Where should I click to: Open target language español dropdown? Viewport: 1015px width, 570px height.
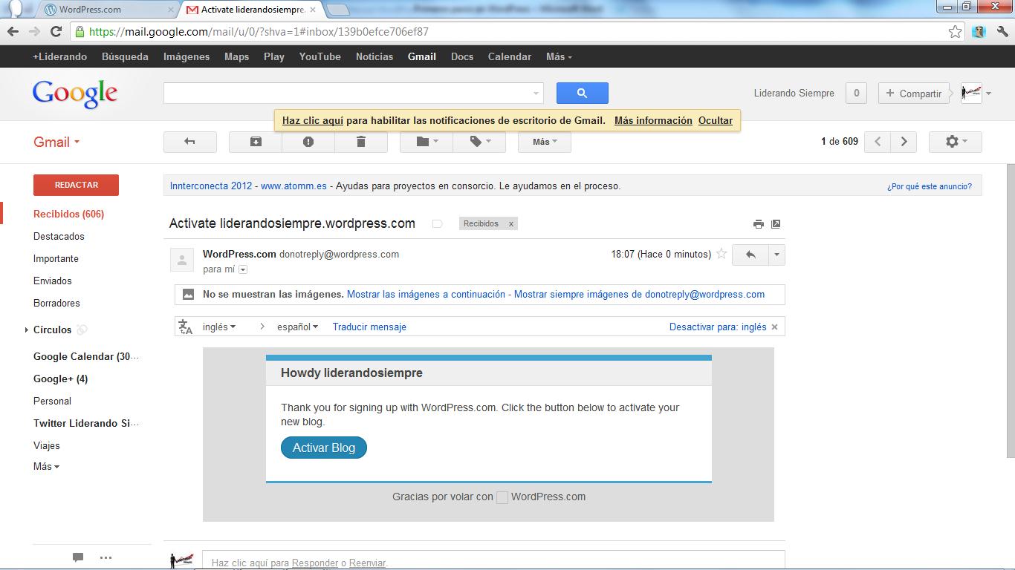point(297,327)
